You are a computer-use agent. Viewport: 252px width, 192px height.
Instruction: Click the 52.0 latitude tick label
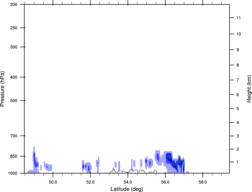click(x=90, y=182)
